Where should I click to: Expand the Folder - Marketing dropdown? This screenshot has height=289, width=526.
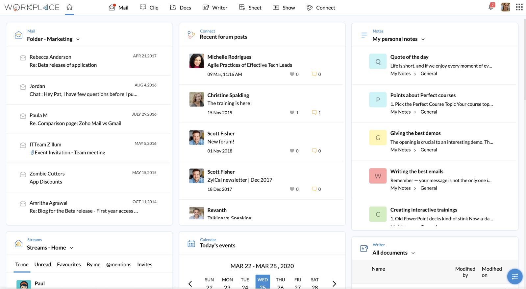(78, 39)
